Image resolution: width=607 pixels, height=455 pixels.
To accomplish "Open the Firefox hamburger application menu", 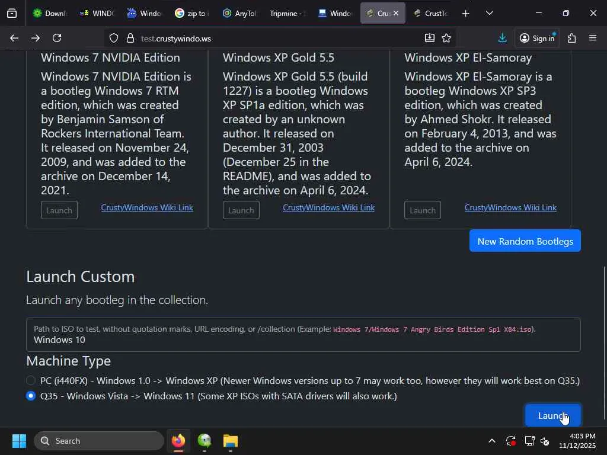I will [593, 38].
